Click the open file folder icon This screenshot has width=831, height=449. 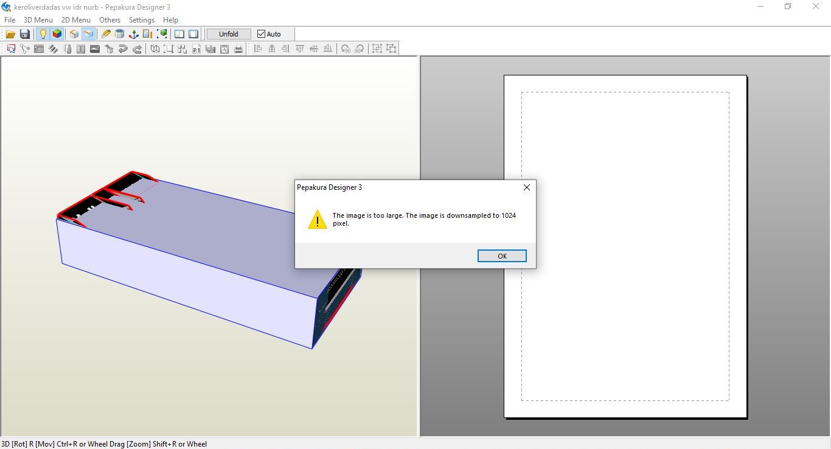tap(10, 34)
